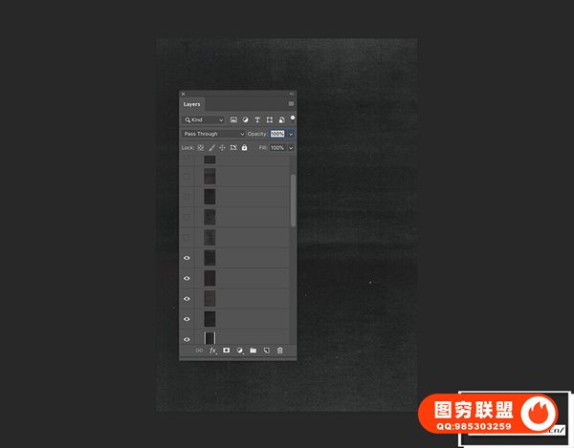Add a layer mask
574x448 pixels.
[227, 351]
